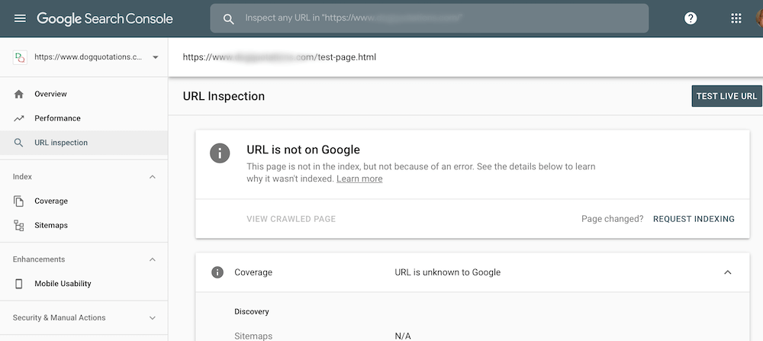Click the inspected test-page.html URL text
Screen dimensions: 763x341
(x=279, y=57)
